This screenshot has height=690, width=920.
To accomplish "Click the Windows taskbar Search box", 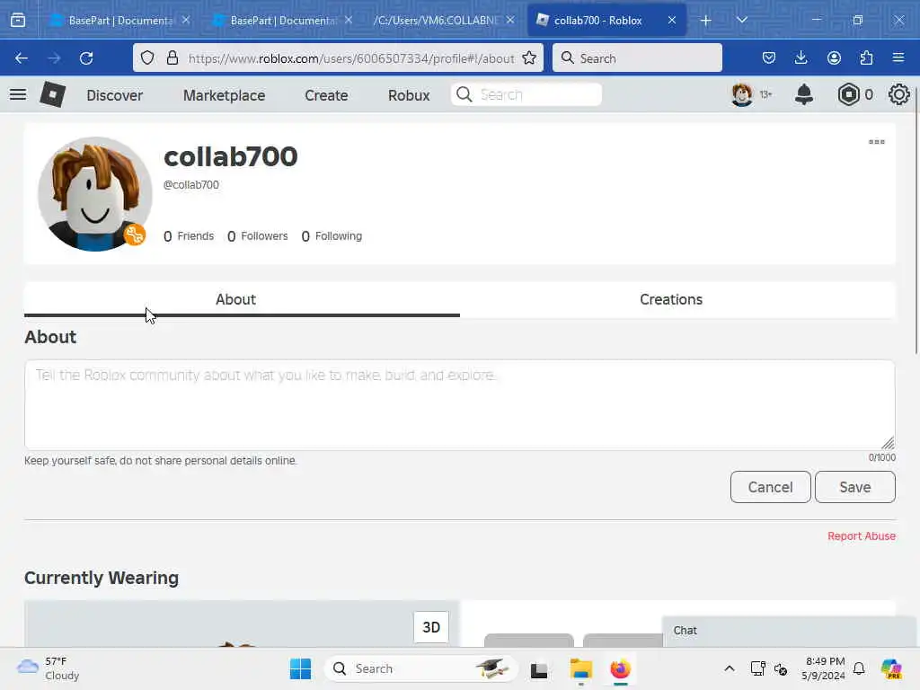I will coord(420,668).
